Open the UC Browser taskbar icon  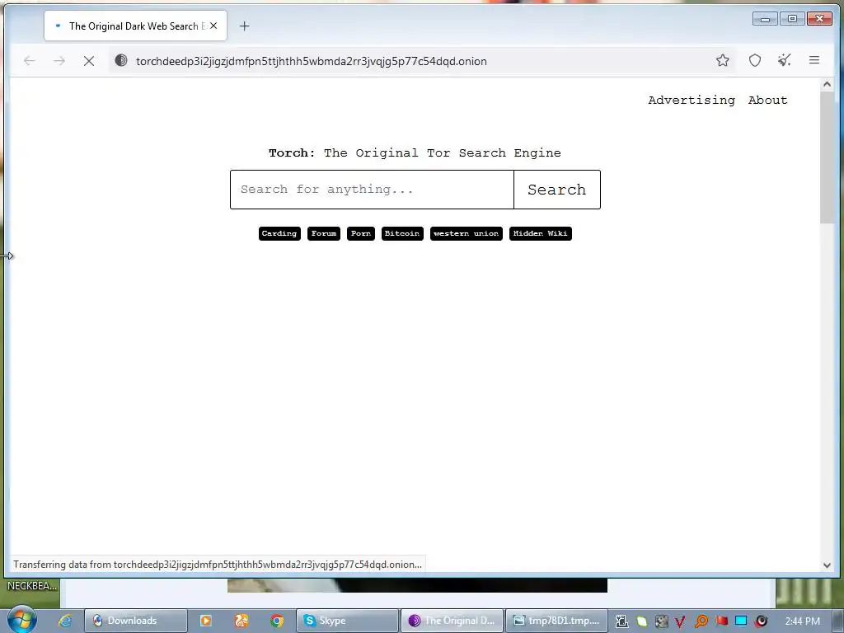[x=241, y=621]
